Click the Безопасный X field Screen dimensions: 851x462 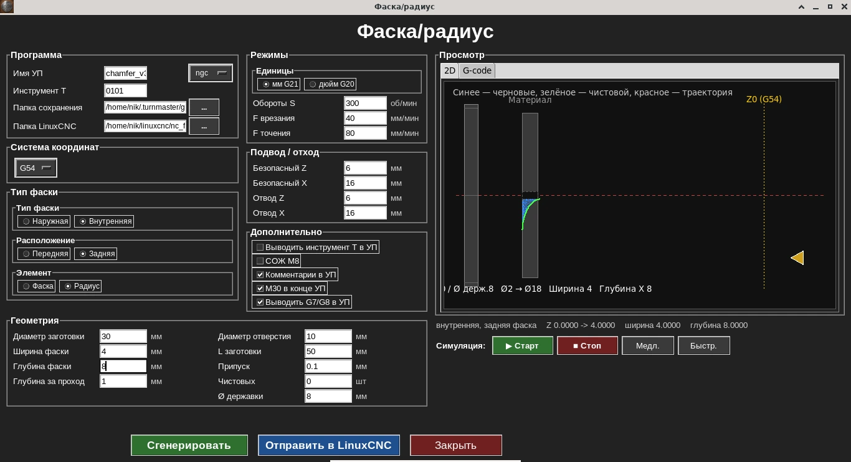[x=366, y=183]
